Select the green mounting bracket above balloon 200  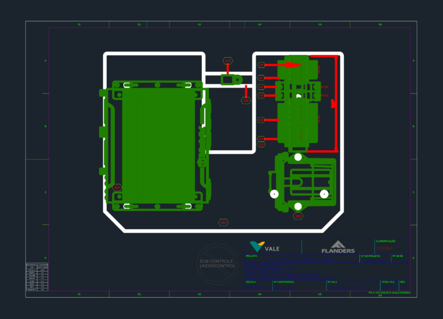(302, 182)
